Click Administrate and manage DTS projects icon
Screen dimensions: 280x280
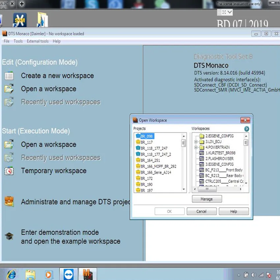click(x=9, y=201)
